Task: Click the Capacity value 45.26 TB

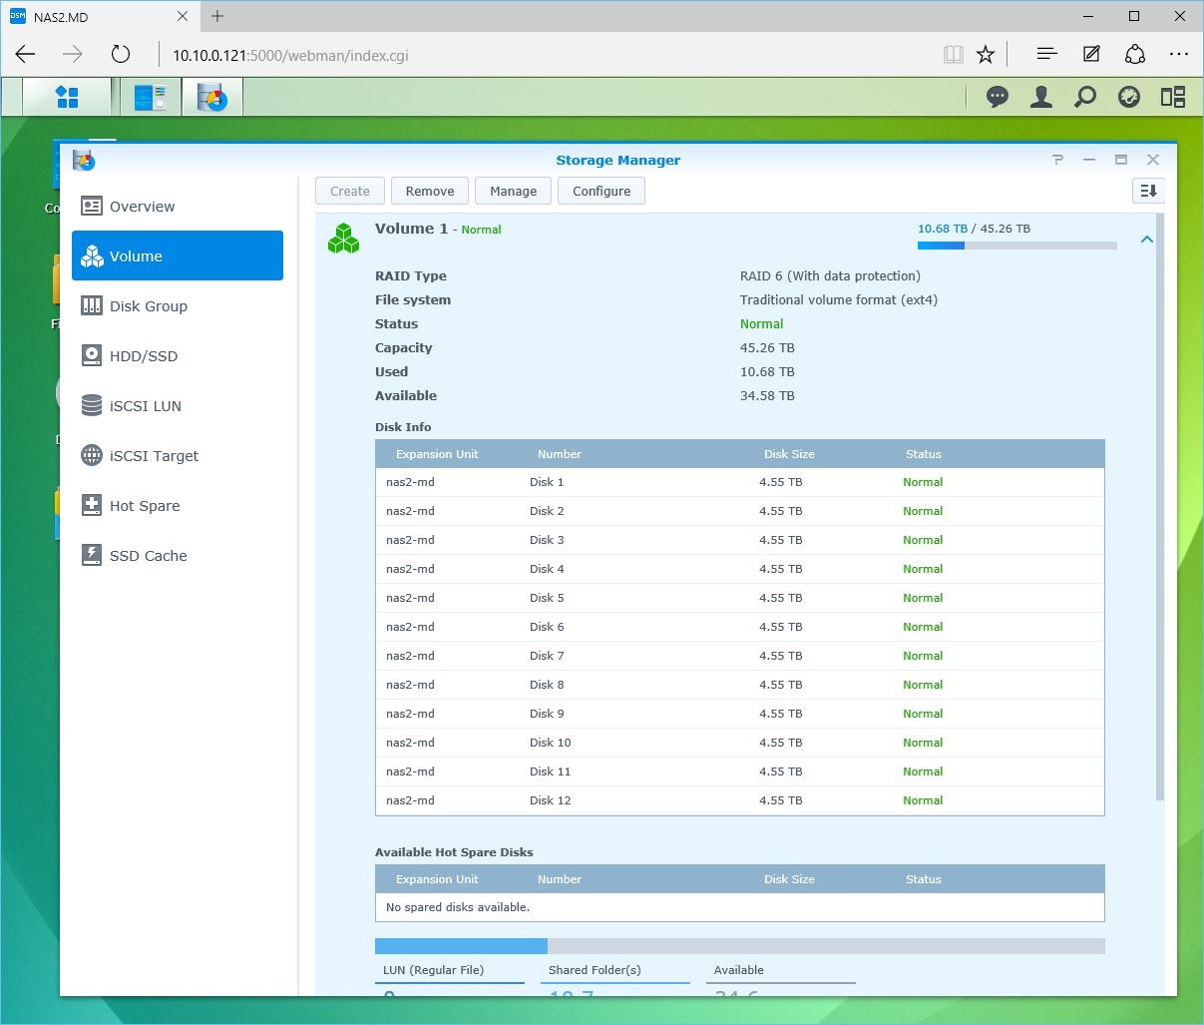Action: click(x=767, y=347)
